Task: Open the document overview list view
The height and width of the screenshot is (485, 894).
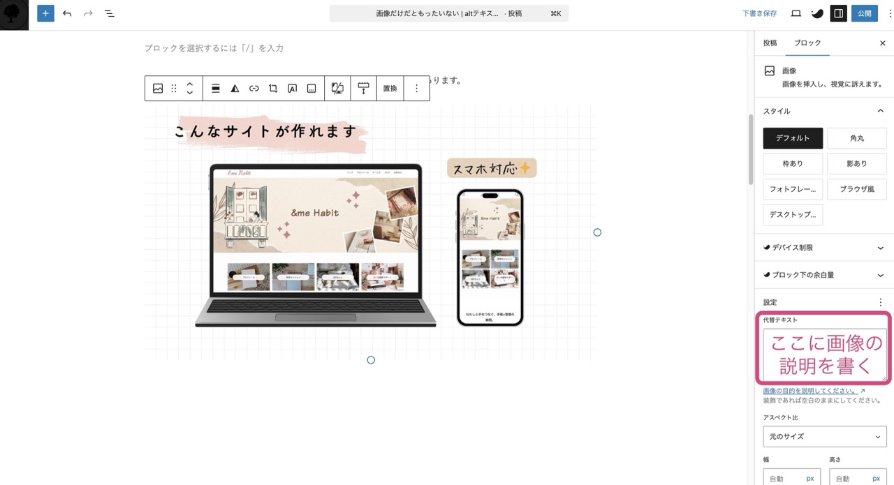Action: pos(110,13)
